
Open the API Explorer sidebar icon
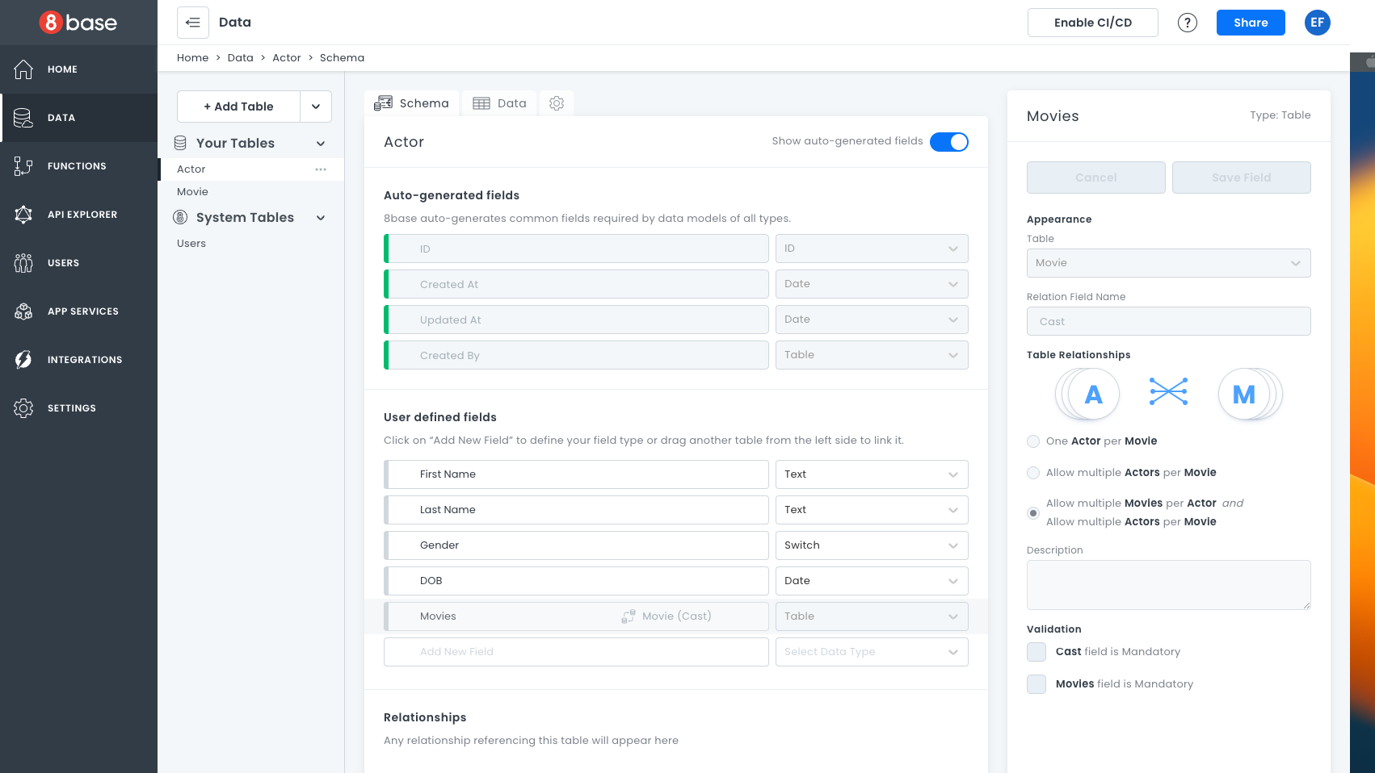(23, 215)
